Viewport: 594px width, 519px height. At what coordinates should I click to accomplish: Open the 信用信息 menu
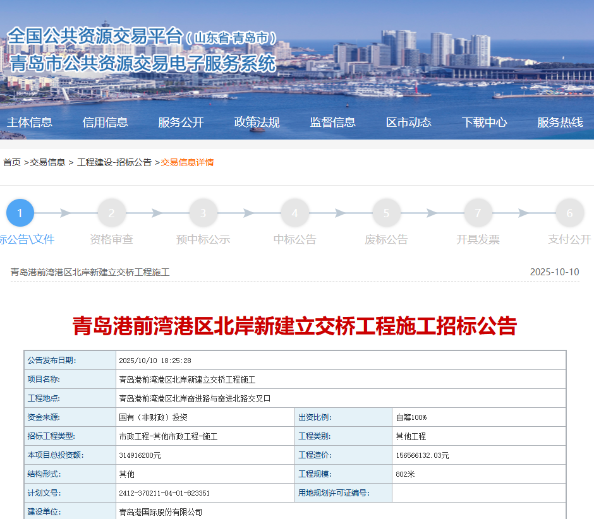106,122
